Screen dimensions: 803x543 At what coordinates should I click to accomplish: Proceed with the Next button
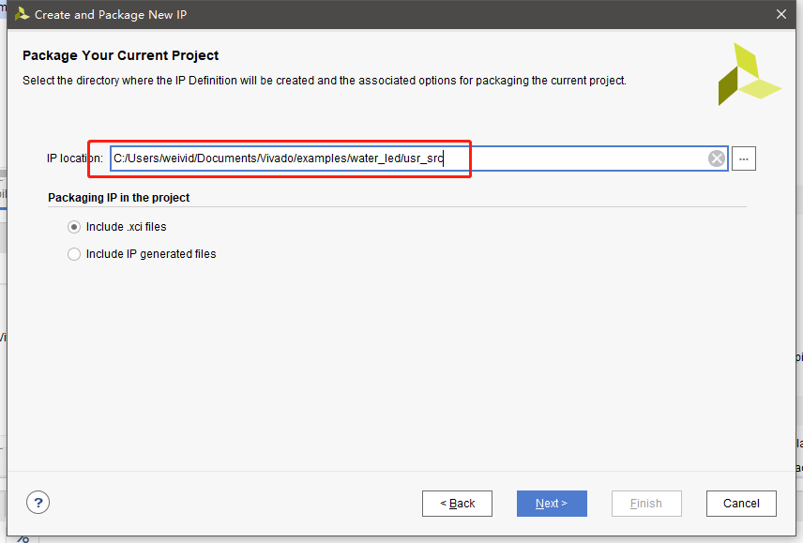(x=552, y=504)
